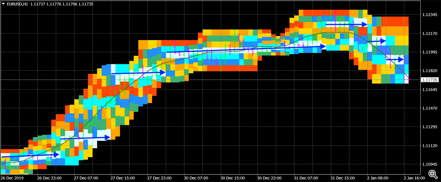441x182 pixels.
Task: Click the 30 Dec 15:00 time label
Action: (x=233, y=178)
